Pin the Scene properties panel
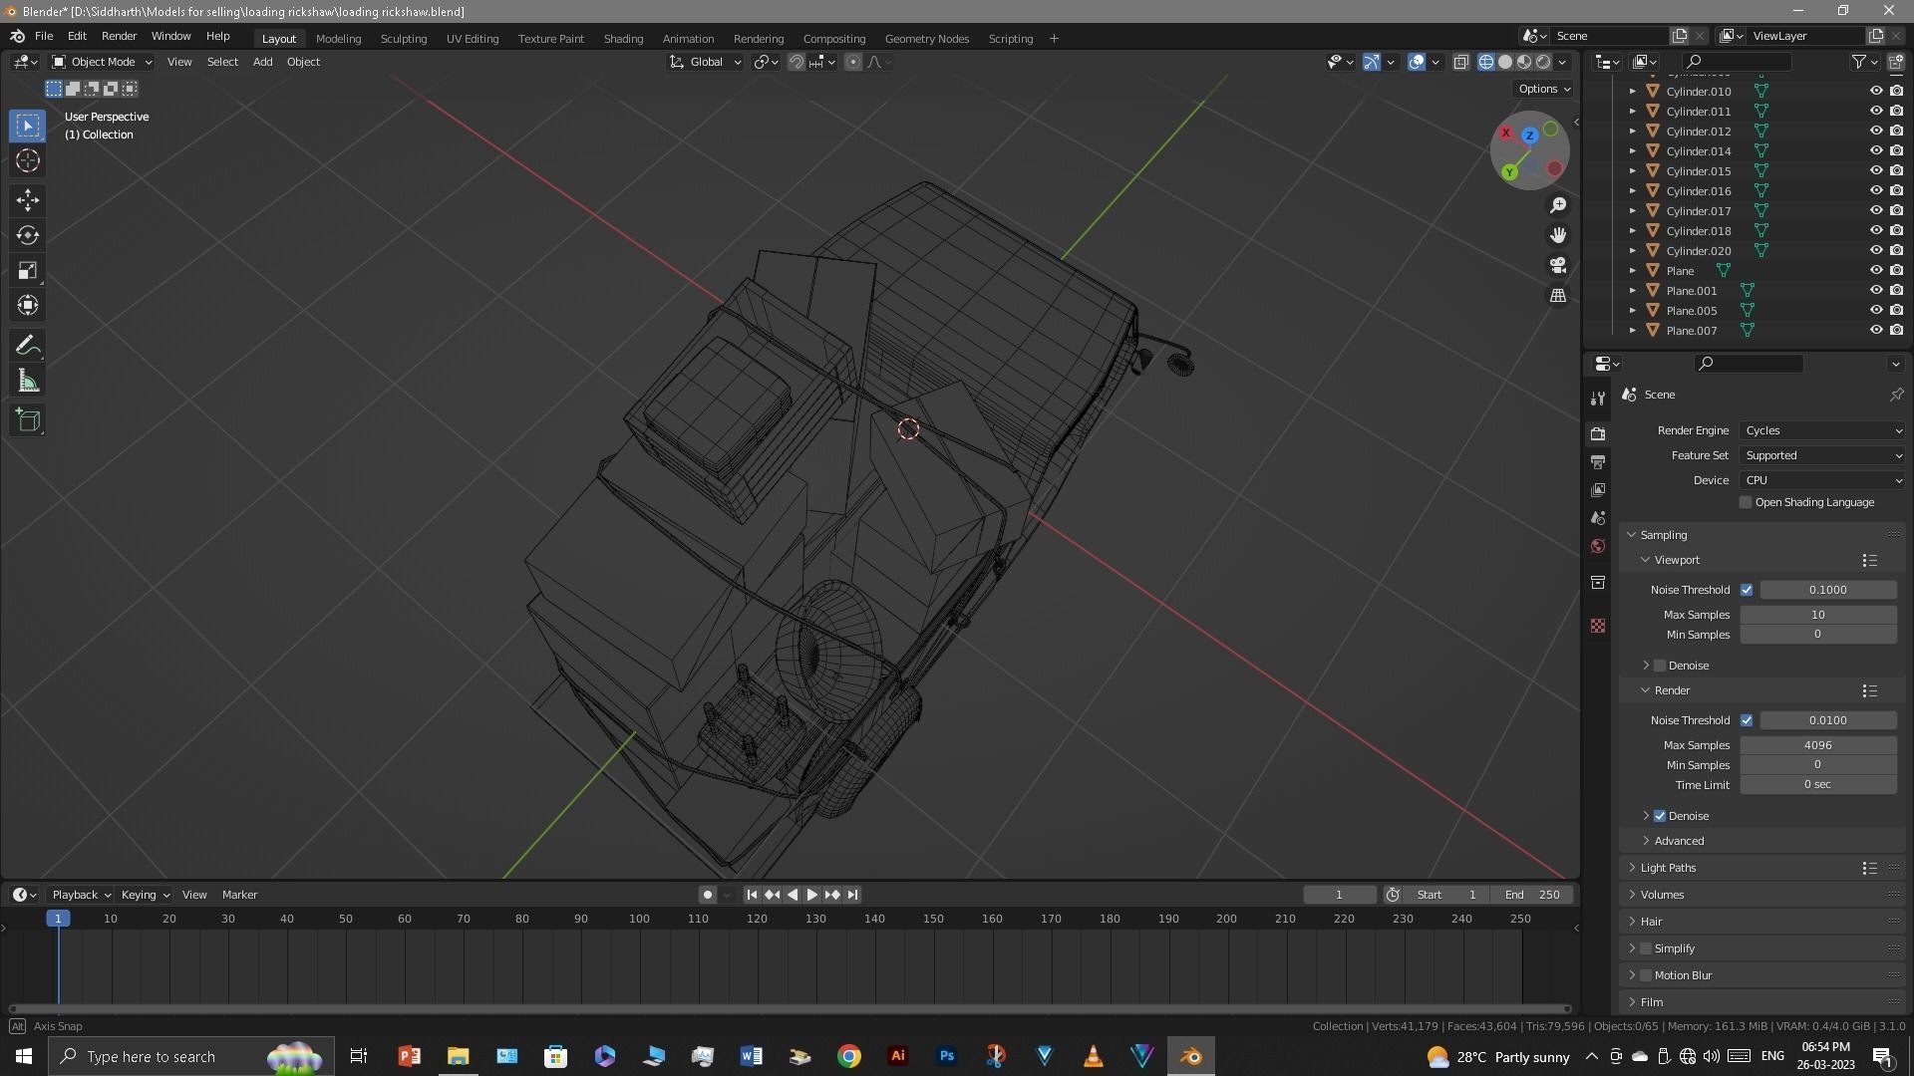The image size is (1914, 1076). (1896, 395)
